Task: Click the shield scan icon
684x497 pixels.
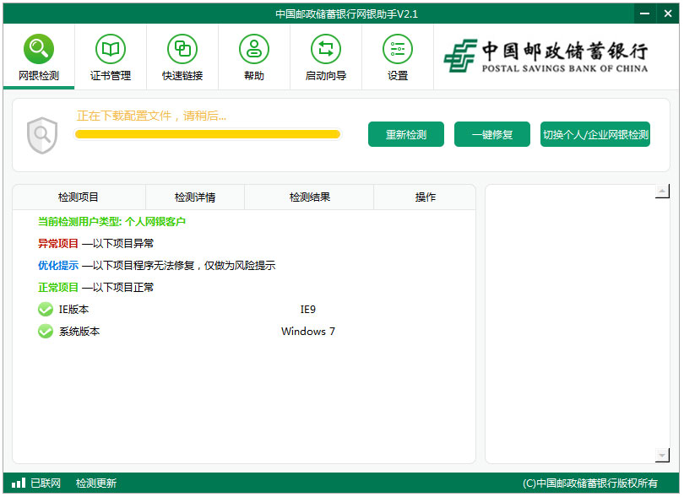Action: 42,135
